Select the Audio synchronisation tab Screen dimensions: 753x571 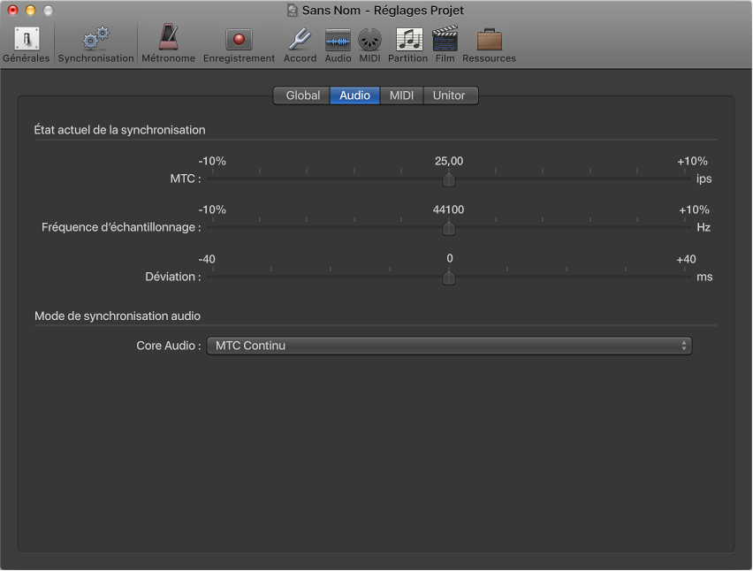pyautogui.click(x=355, y=95)
